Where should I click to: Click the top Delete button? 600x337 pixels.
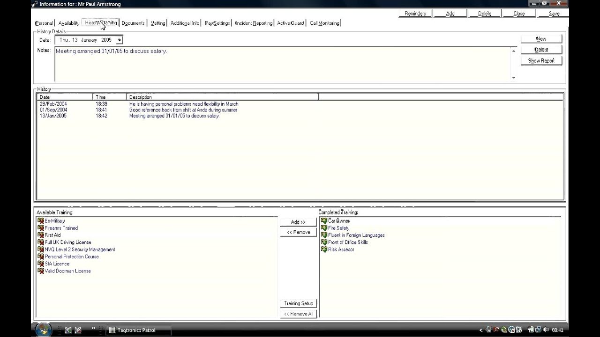pos(485,14)
